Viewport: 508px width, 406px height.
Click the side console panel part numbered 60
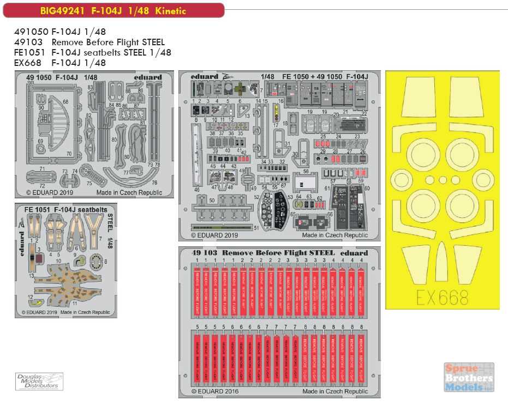tap(357, 207)
